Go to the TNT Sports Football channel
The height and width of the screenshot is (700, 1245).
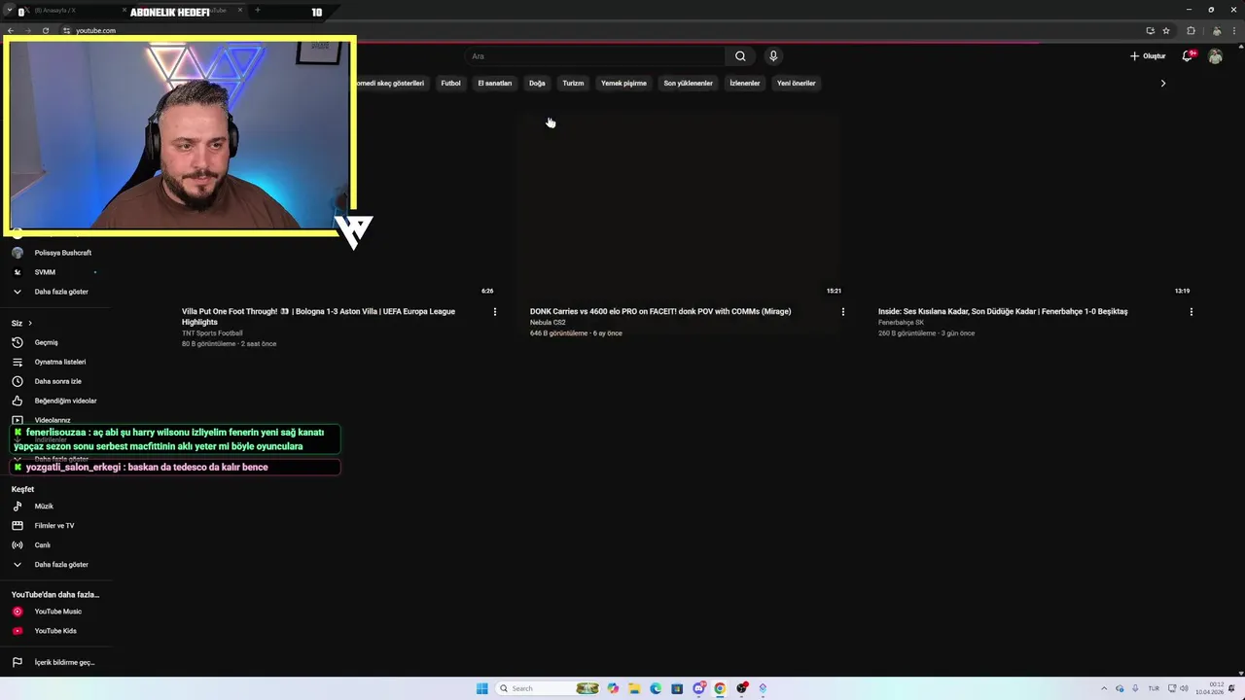pyautogui.click(x=212, y=333)
